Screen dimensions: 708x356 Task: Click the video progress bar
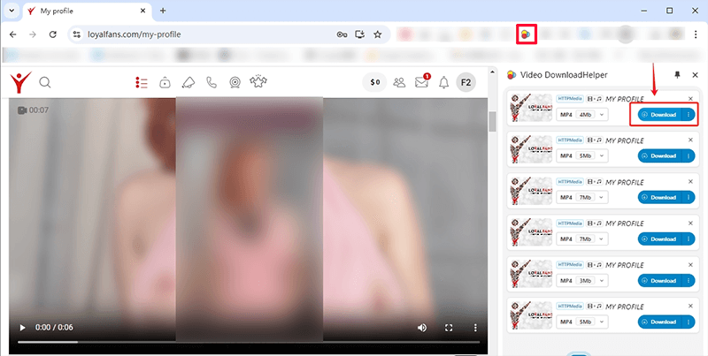coord(249,342)
